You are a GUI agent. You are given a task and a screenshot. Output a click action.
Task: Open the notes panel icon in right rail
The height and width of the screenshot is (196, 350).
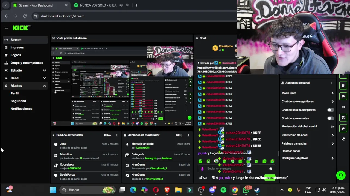click(343, 85)
